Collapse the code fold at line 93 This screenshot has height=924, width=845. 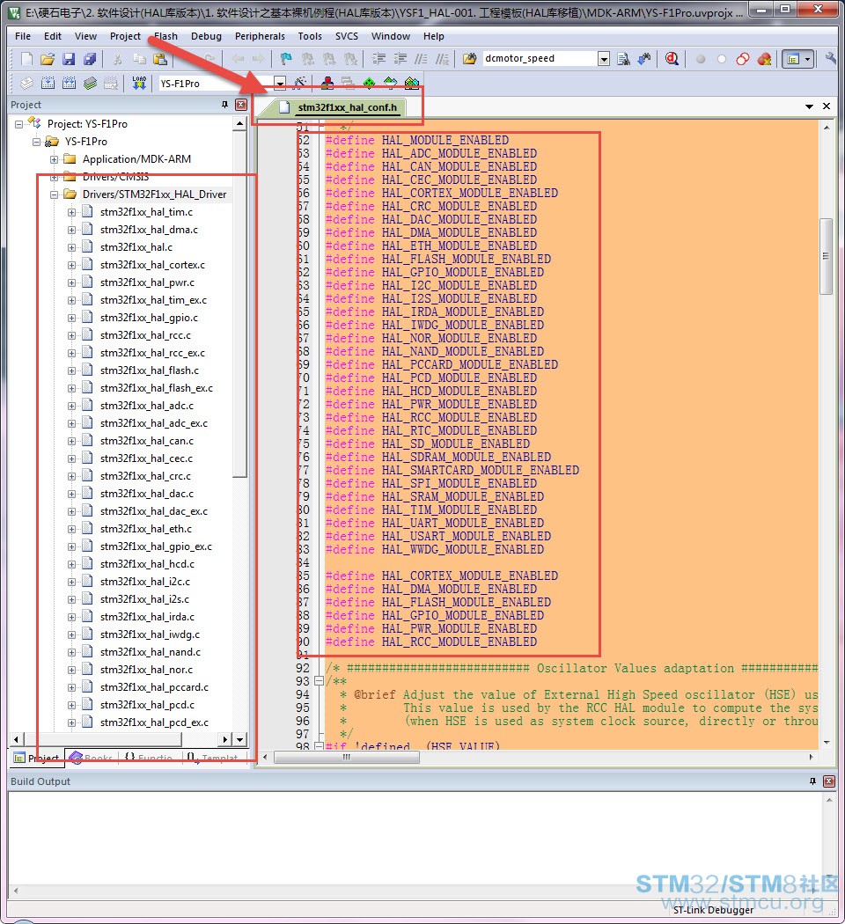[x=320, y=681]
